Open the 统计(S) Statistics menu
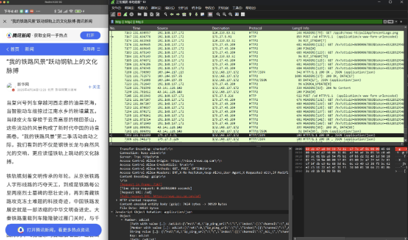408x240 pixels. point(196,8)
